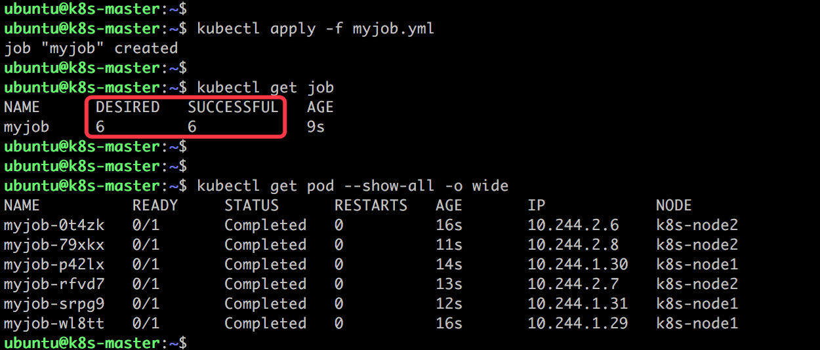Screen dimensions: 820x350
Task: Click the AGE header in job table
Action: (x=320, y=107)
